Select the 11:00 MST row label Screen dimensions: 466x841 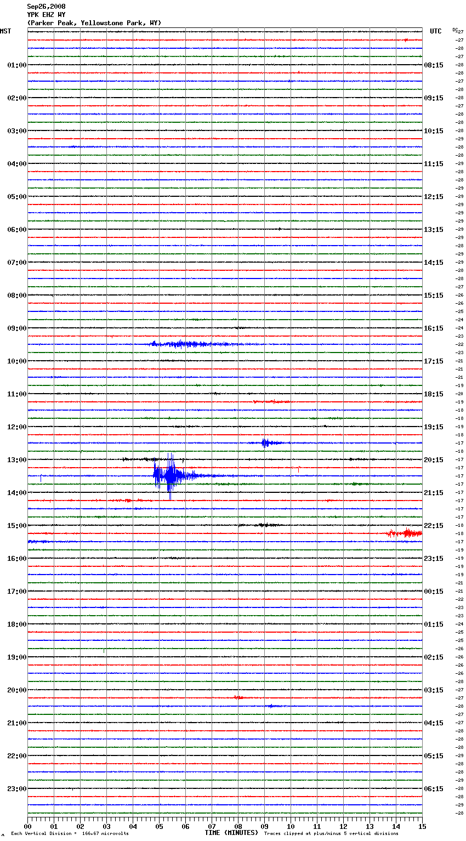pos(17,394)
